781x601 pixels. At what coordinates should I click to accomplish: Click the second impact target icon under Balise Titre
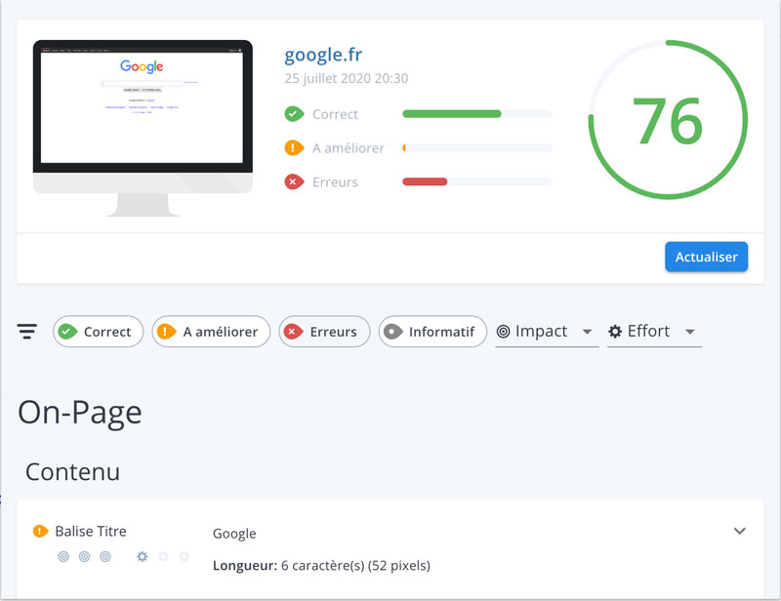pos(84,556)
